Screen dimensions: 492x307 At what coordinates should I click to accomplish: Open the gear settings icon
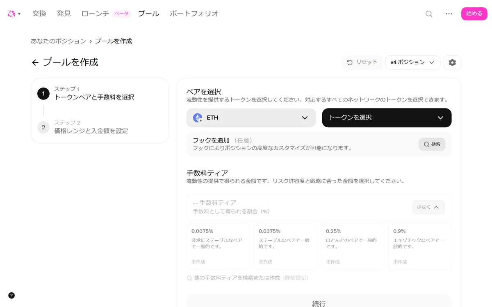[x=452, y=62]
